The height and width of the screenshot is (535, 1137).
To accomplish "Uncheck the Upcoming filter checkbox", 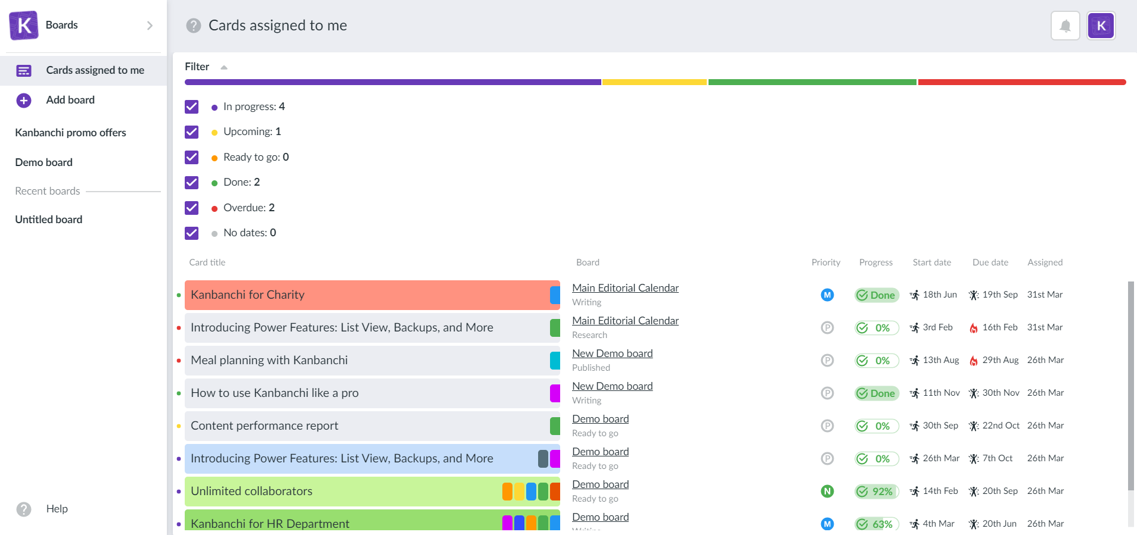I will click(x=191, y=132).
